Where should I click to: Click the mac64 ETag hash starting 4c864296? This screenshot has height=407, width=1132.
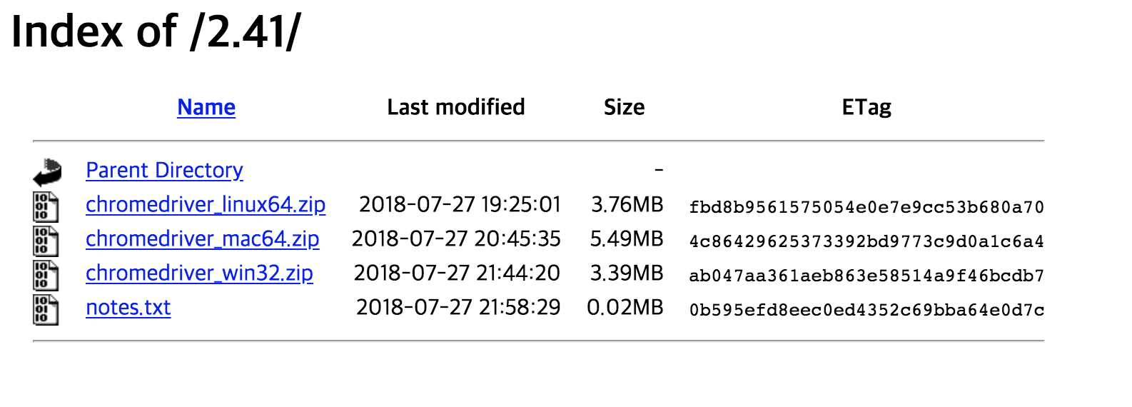coord(866,241)
